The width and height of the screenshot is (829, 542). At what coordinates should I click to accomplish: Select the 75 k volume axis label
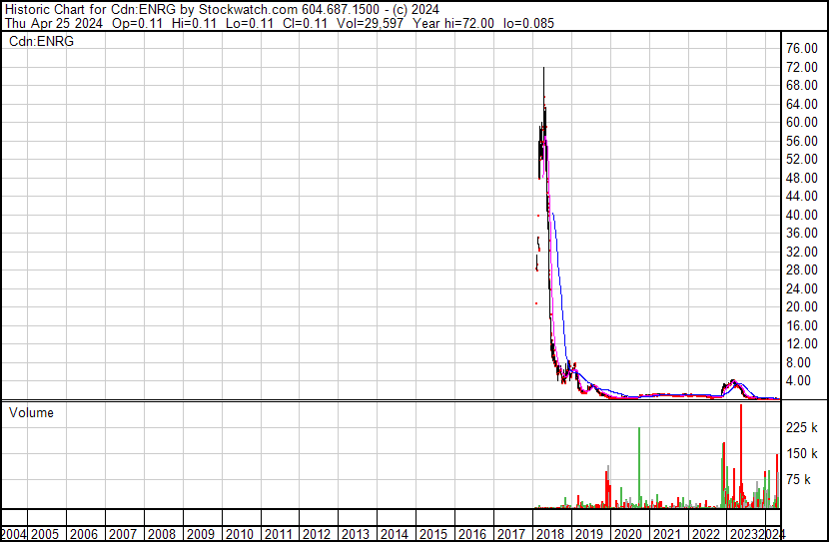(800, 479)
